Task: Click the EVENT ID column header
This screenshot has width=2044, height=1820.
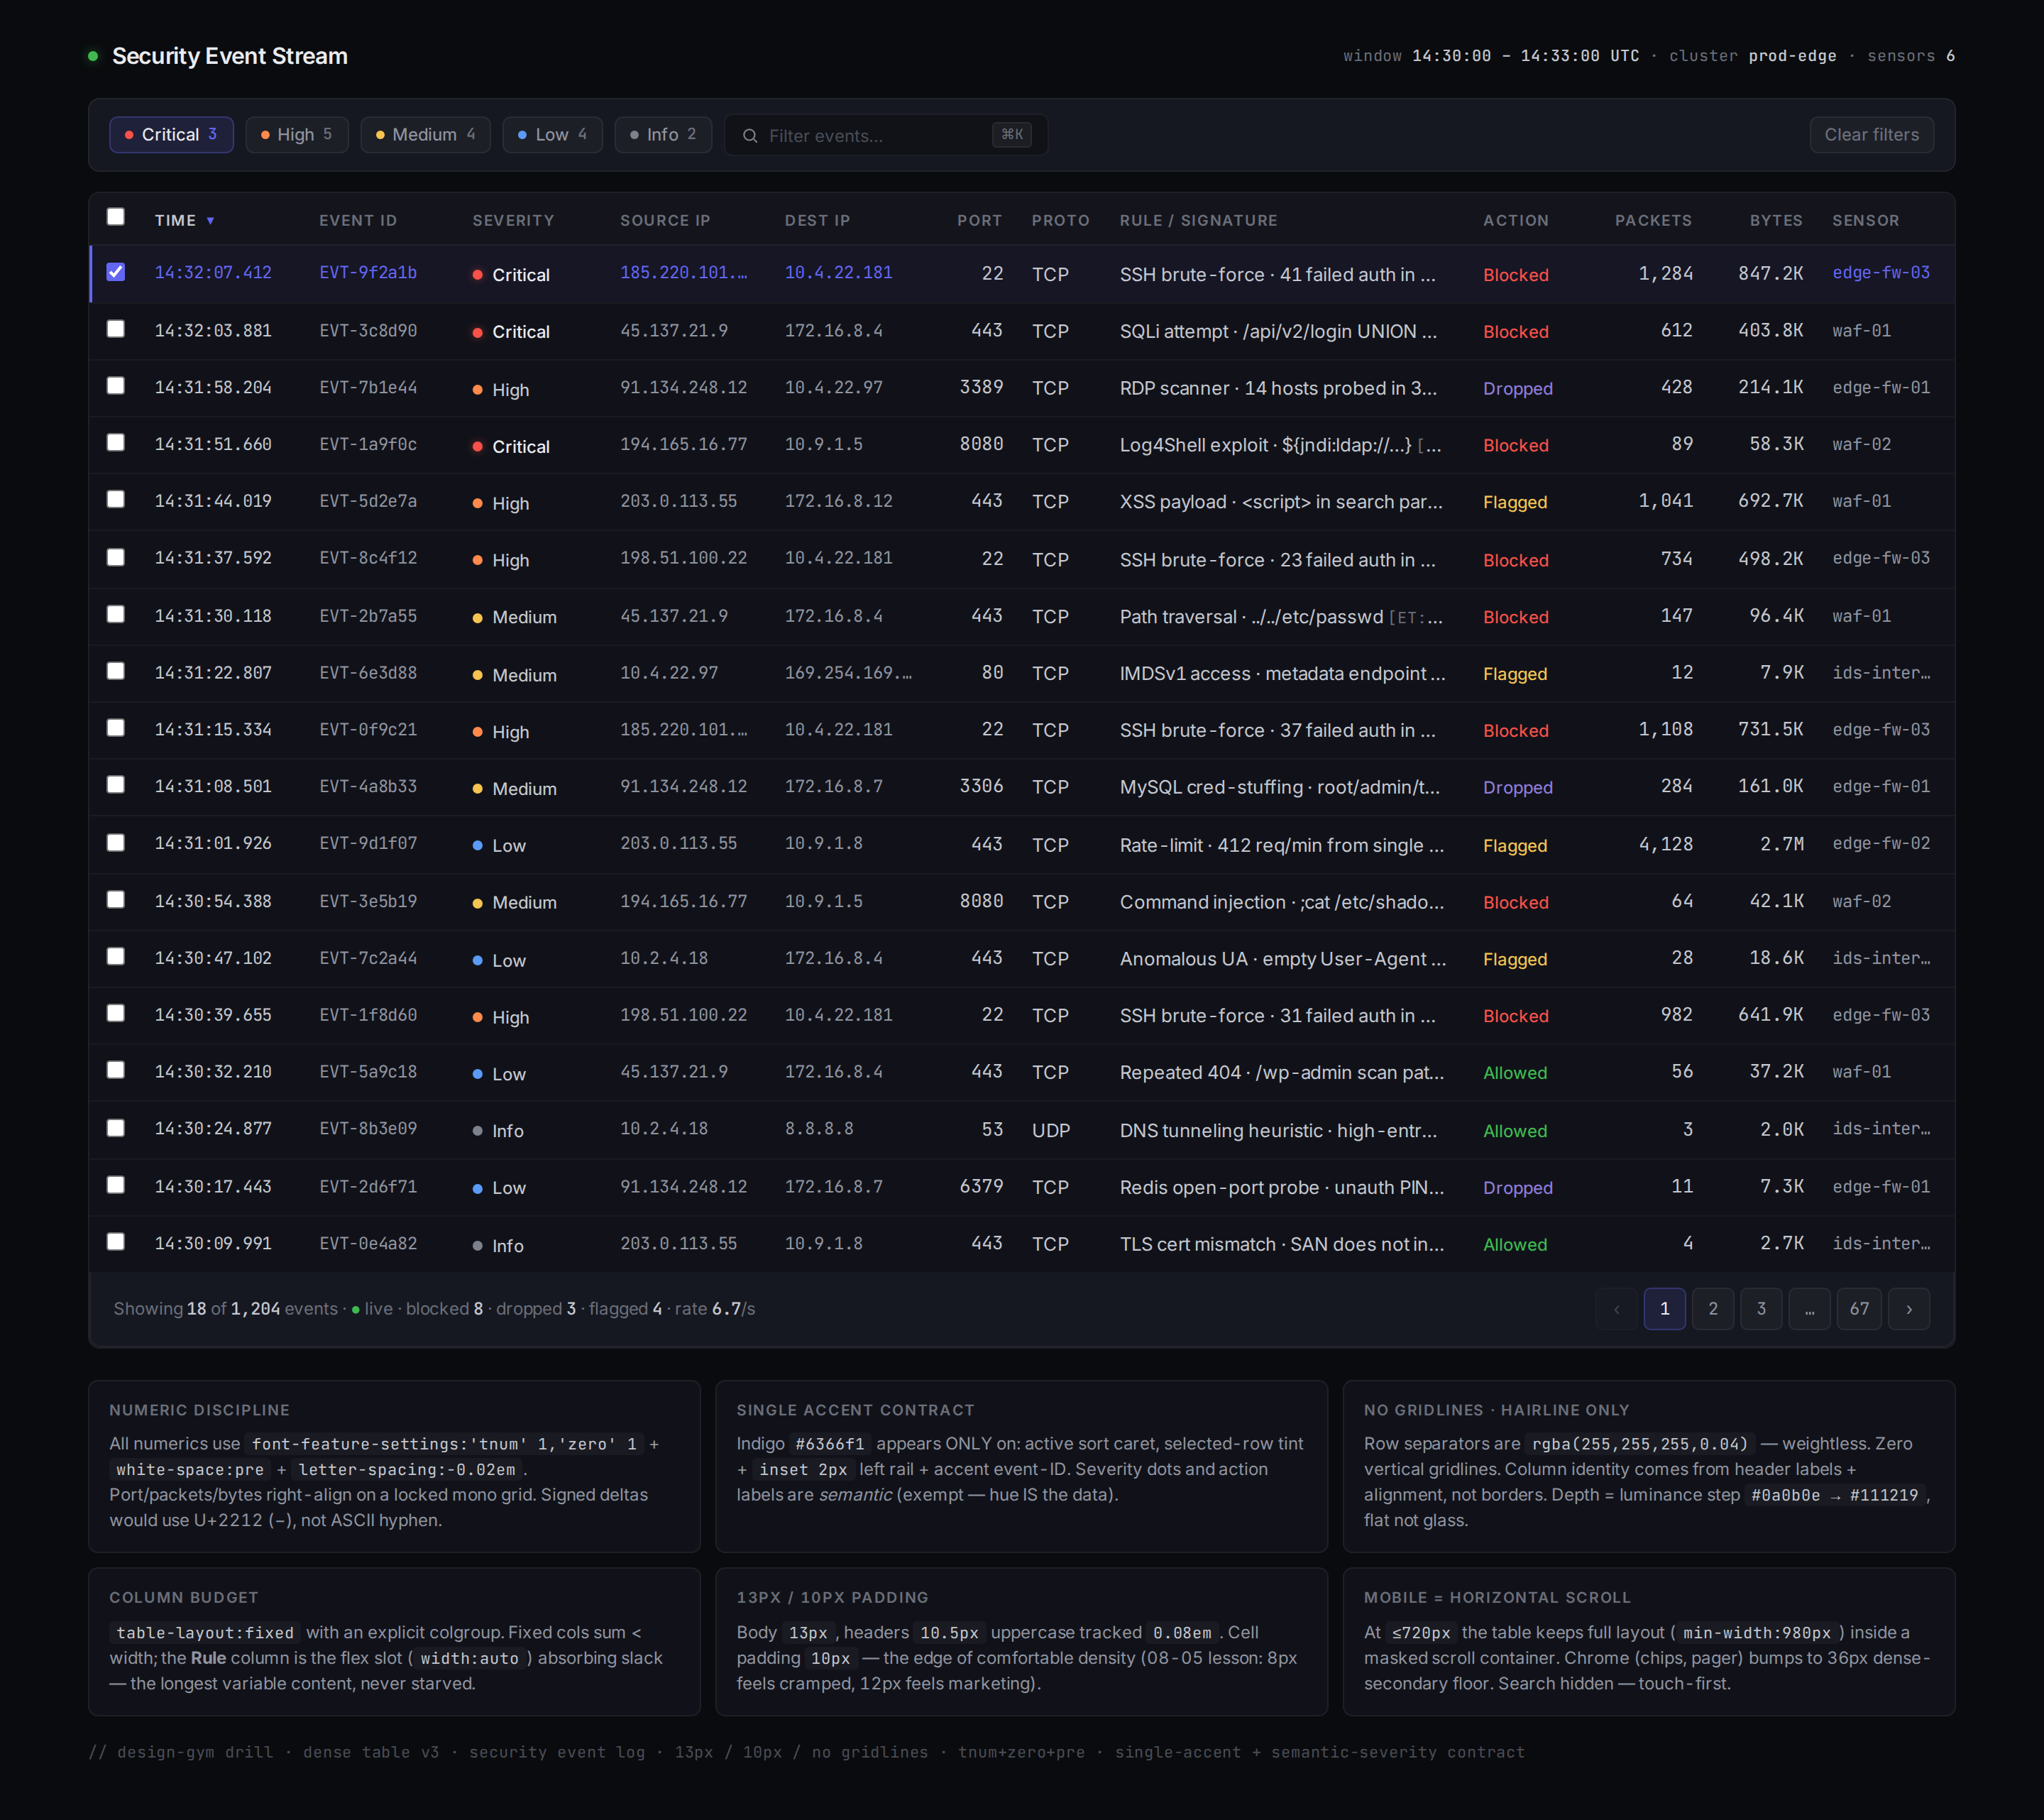Action: coord(358,220)
